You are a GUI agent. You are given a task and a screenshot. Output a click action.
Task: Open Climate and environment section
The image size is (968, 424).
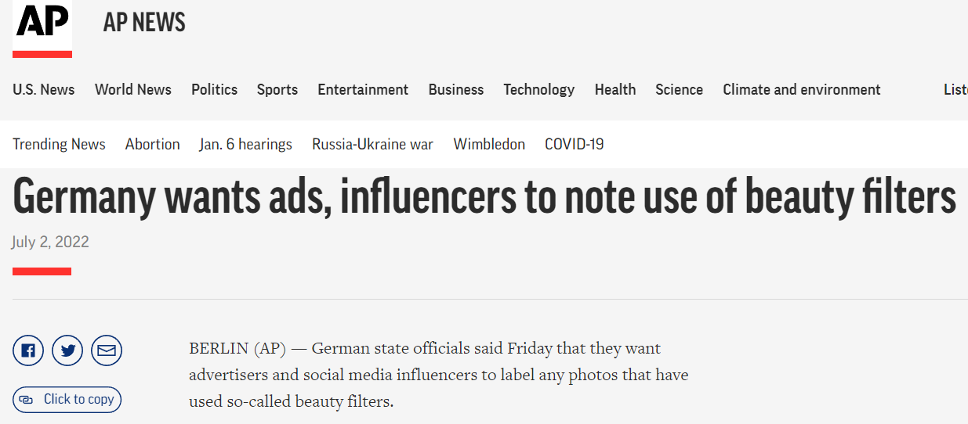[802, 90]
